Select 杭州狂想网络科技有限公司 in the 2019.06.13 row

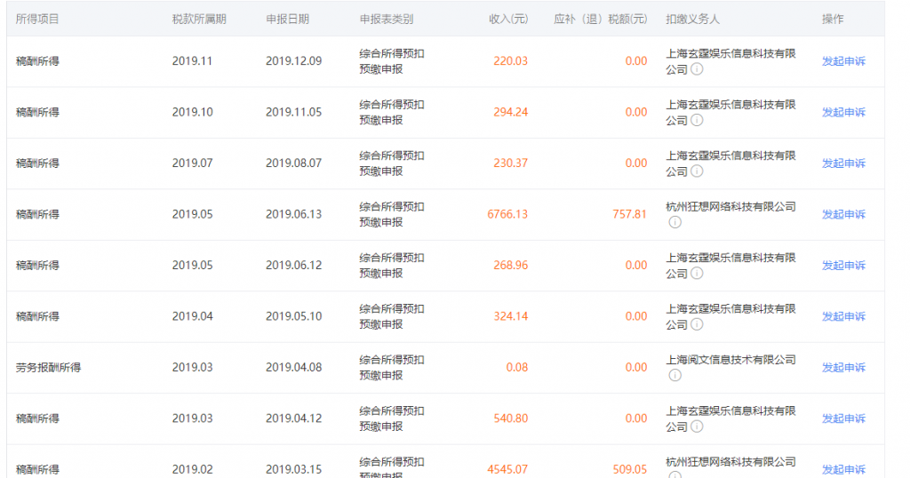(x=730, y=206)
